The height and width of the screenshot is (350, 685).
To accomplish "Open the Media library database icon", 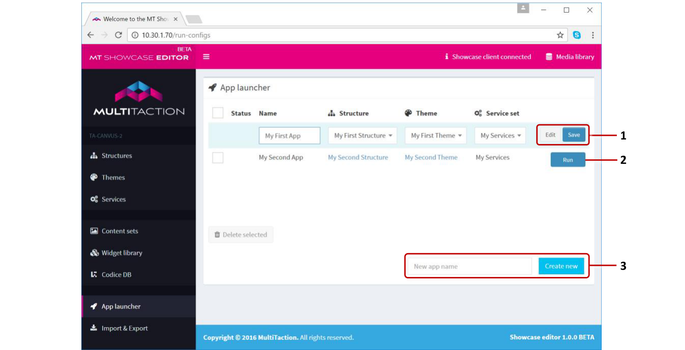I will coord(549,57).
